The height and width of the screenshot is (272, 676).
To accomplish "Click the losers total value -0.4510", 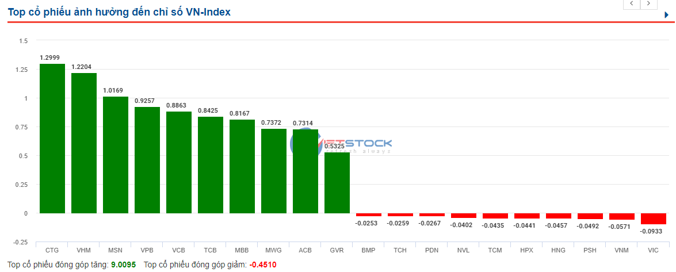I will [x=263, y=265].
